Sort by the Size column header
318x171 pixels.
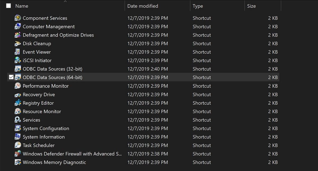(x=251, y=6)
